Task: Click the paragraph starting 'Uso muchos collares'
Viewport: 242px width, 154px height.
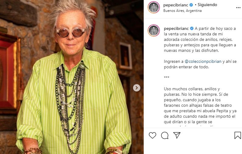Action: click(x=200, y=106)
